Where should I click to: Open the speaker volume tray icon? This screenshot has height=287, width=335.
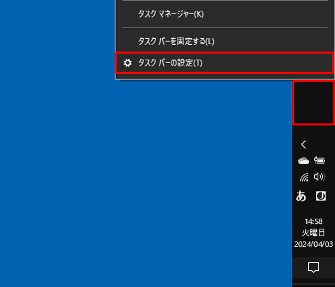320,177
